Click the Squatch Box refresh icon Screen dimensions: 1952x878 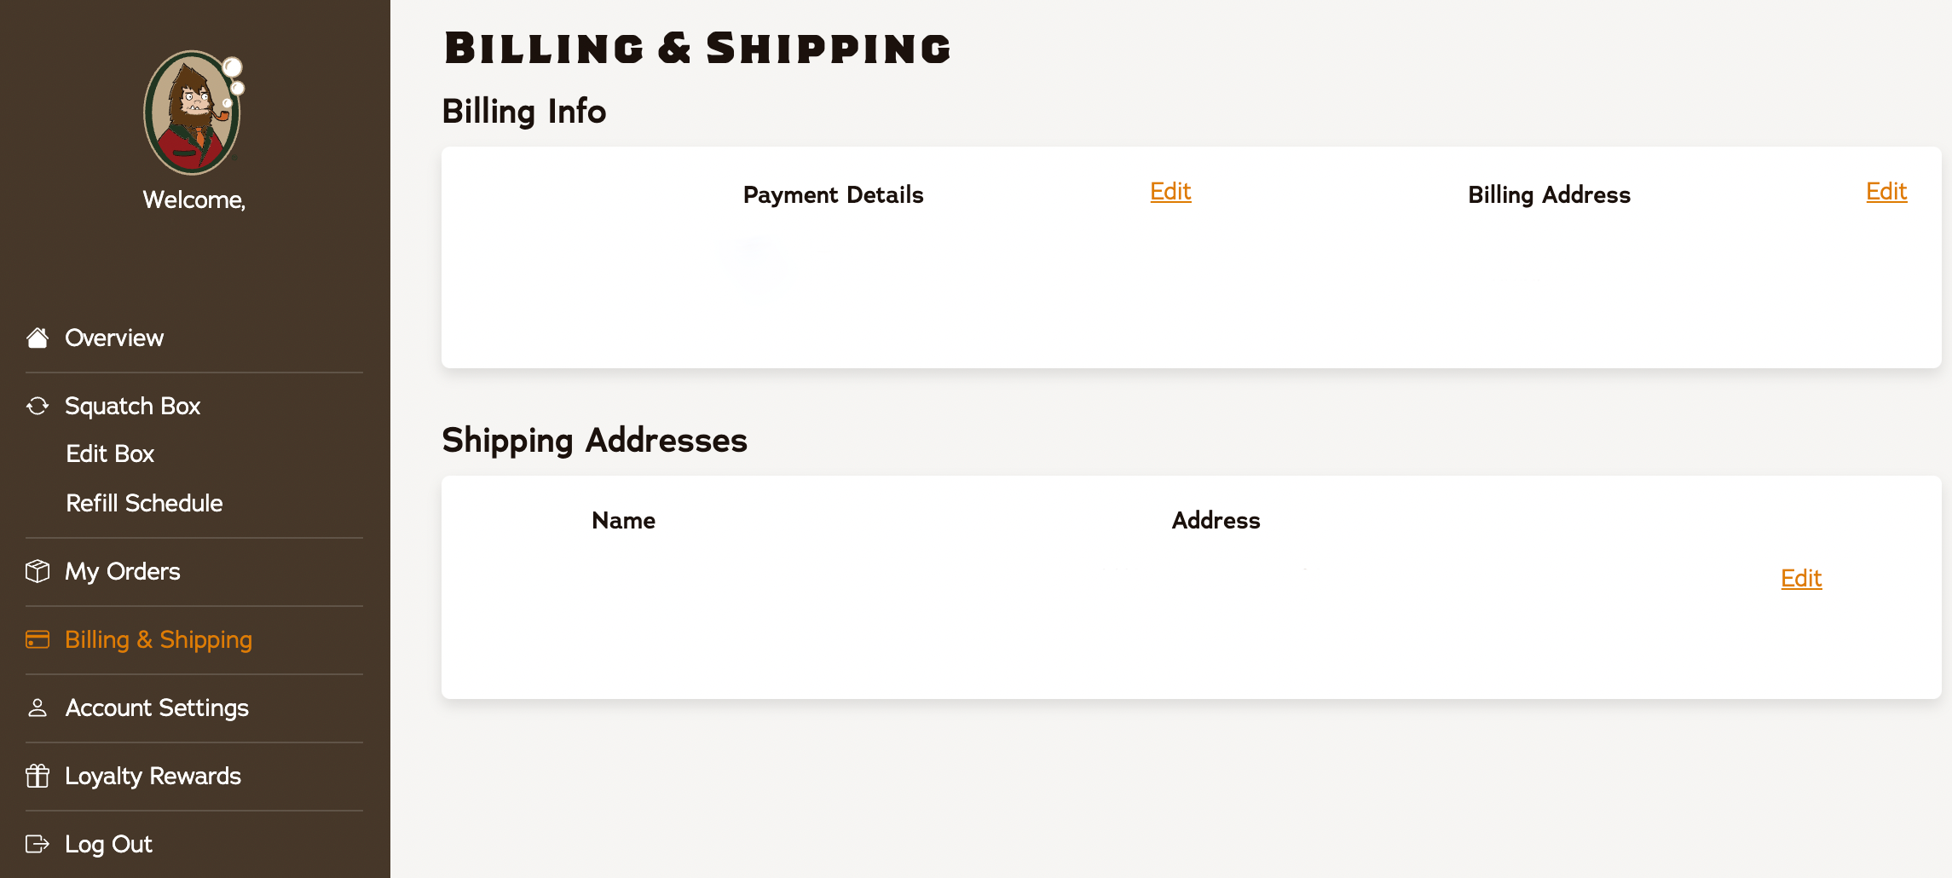[38, 406]
